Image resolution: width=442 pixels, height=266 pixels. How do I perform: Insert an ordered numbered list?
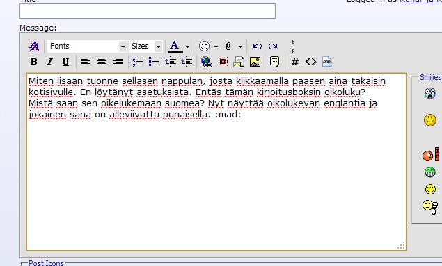138,62
